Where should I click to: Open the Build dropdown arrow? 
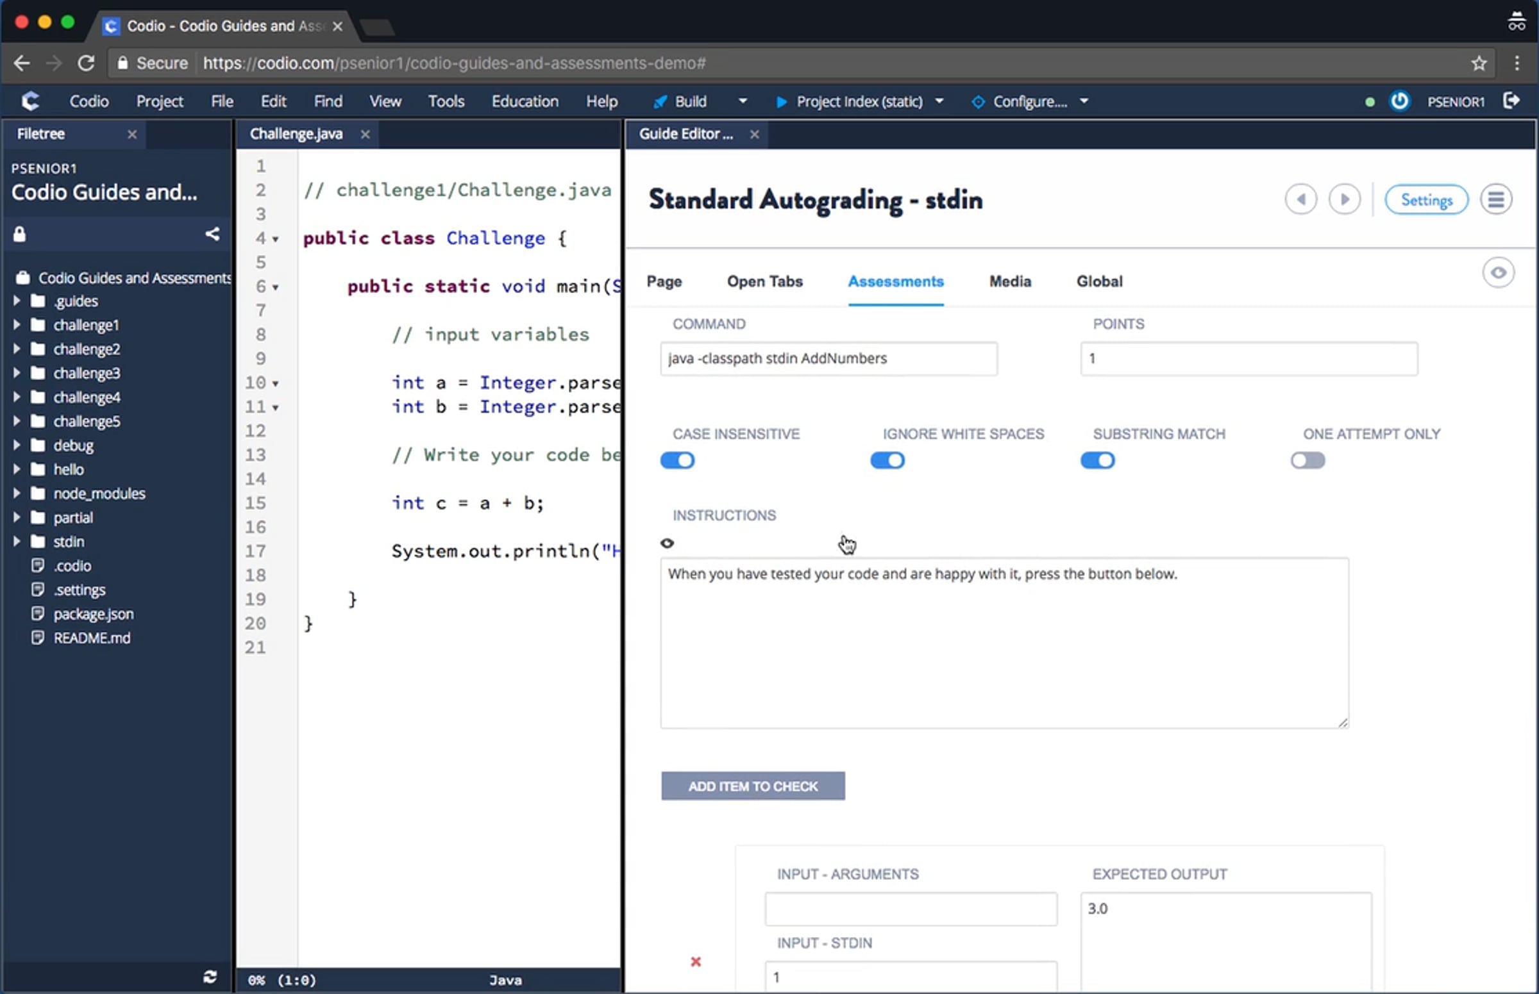tap(742, 101)
